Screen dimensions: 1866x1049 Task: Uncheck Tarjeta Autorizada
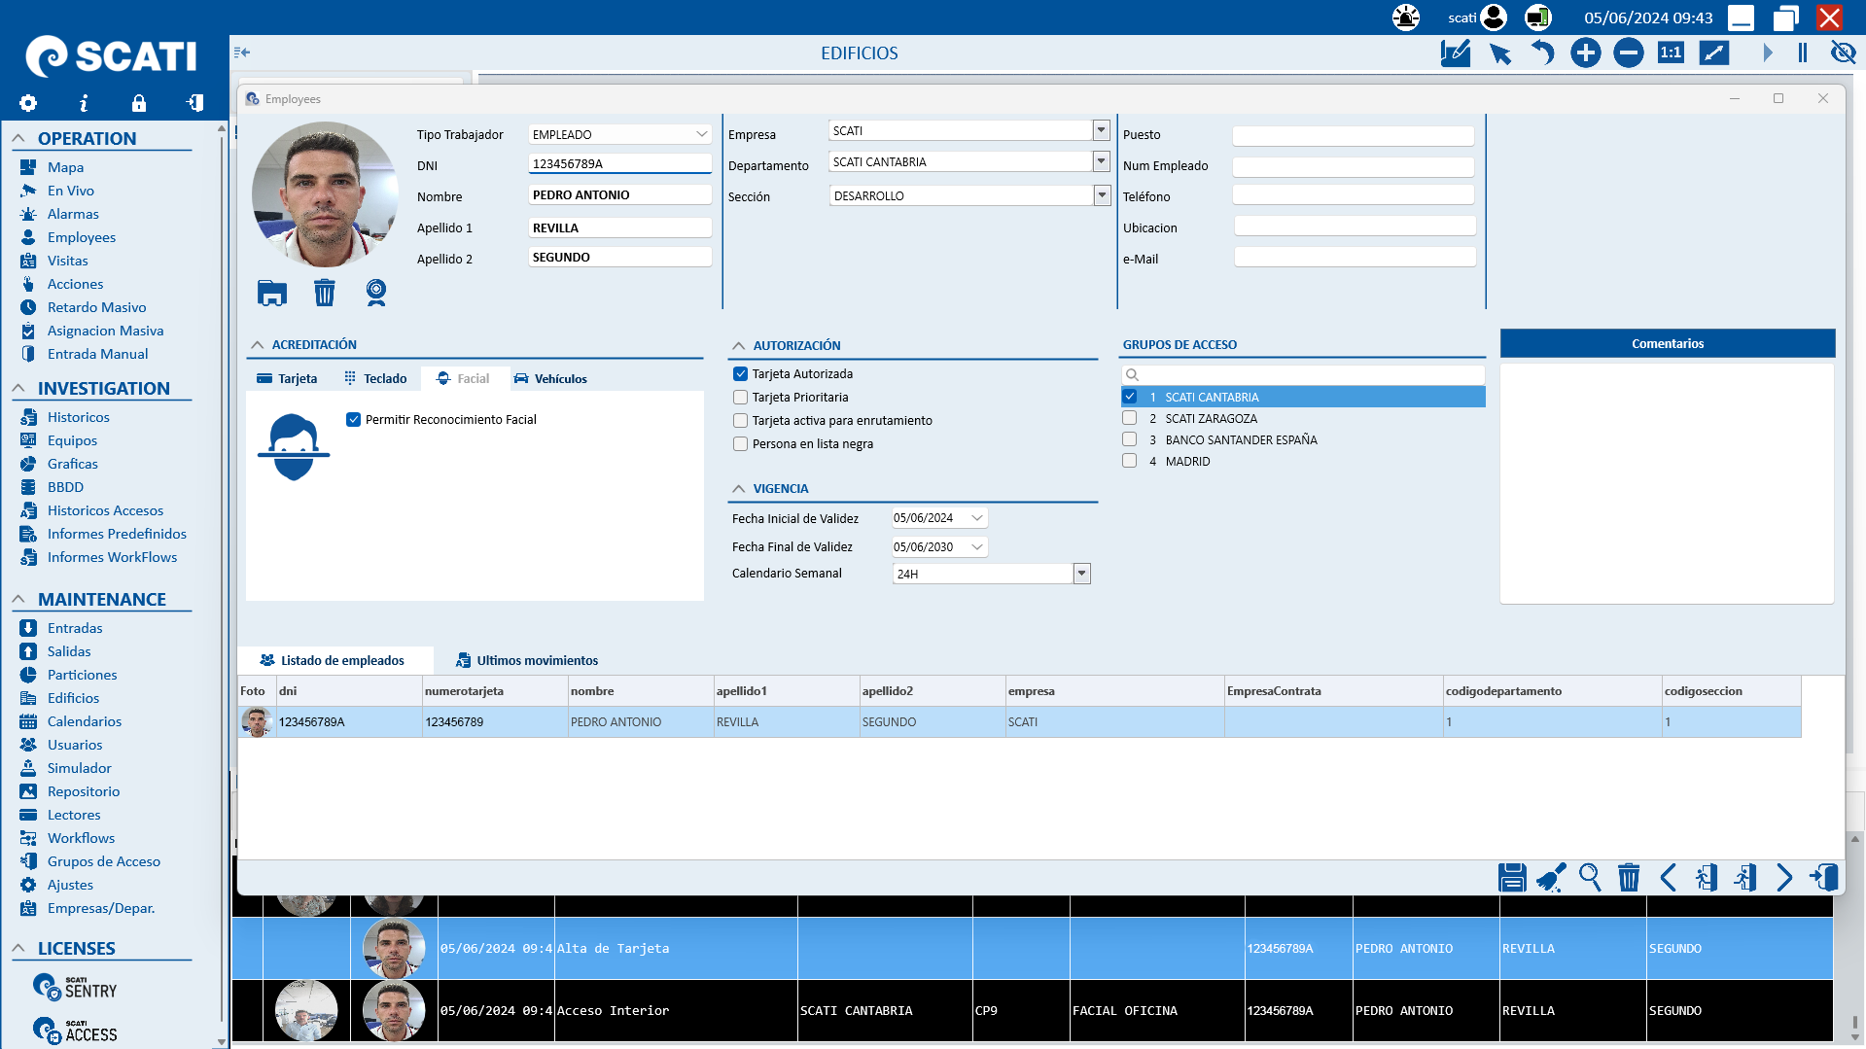pos(741,374)
